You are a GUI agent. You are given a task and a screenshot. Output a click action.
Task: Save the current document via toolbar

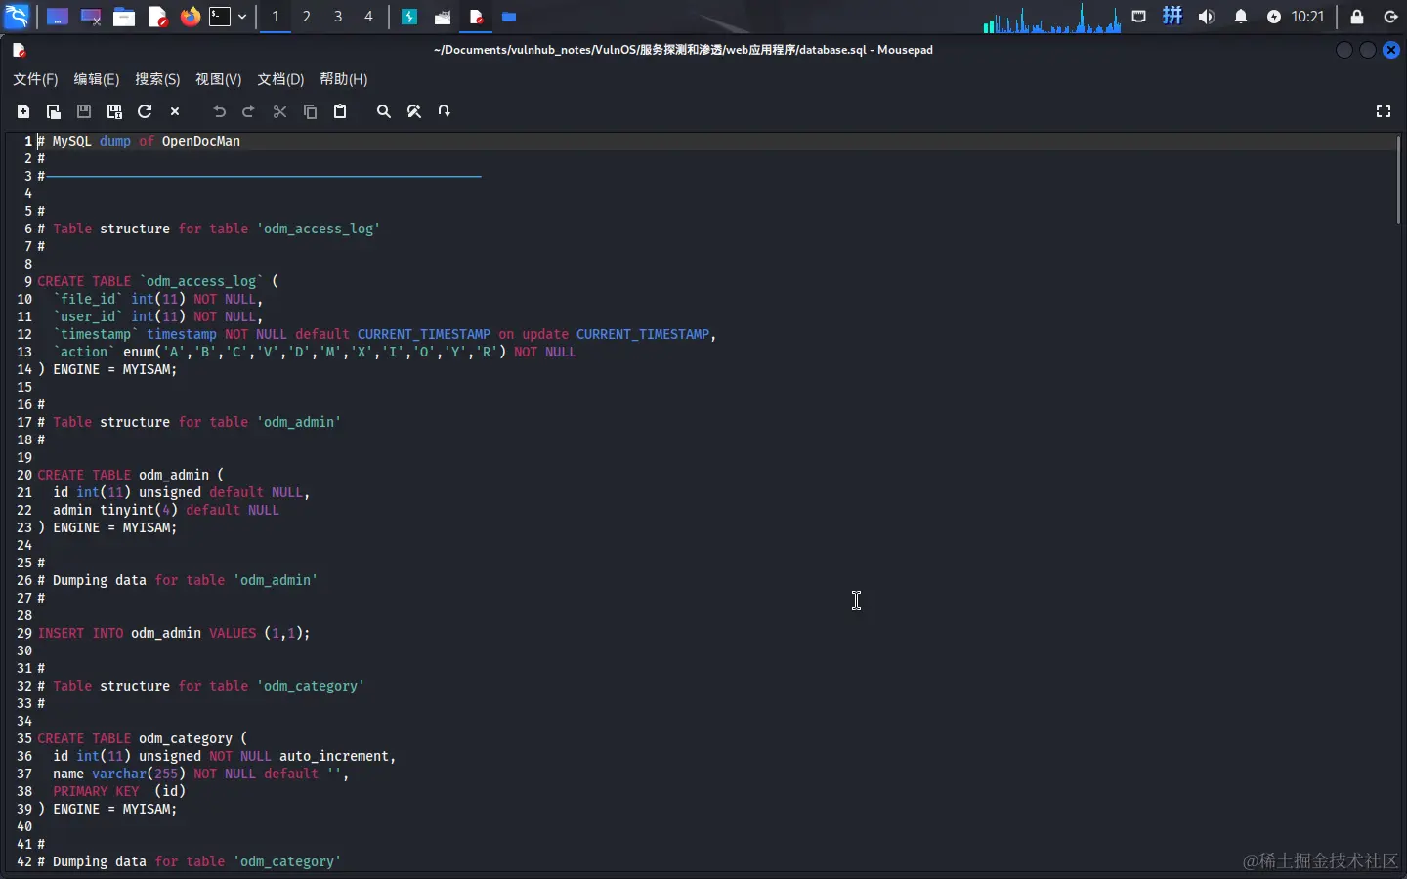tap(84, 111)
